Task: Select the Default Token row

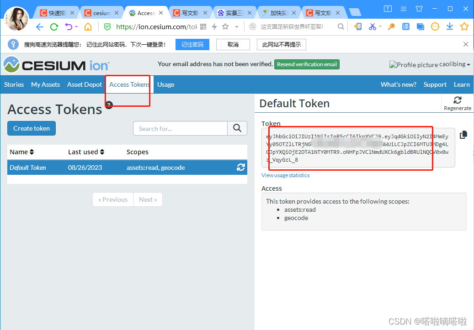Action: [127, 168]
